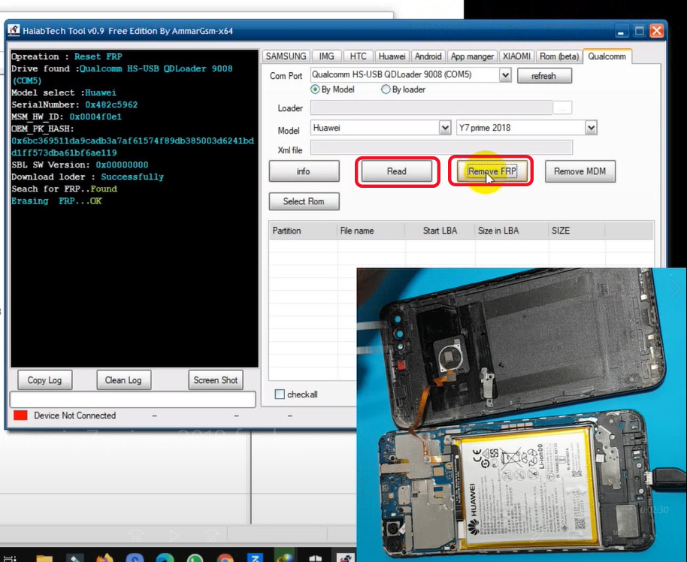687x562 pixels.
Task: Click "Reset FRP" in the log
Action: click(x=98, y=56)
